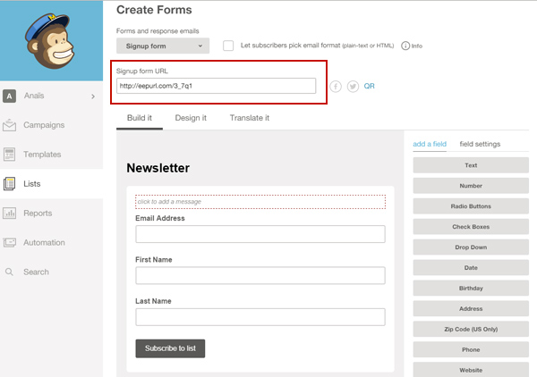Click the MailChimp monkey logo
Image resolution: width=537 pixels, height=377 pixels.
point(51,40)
